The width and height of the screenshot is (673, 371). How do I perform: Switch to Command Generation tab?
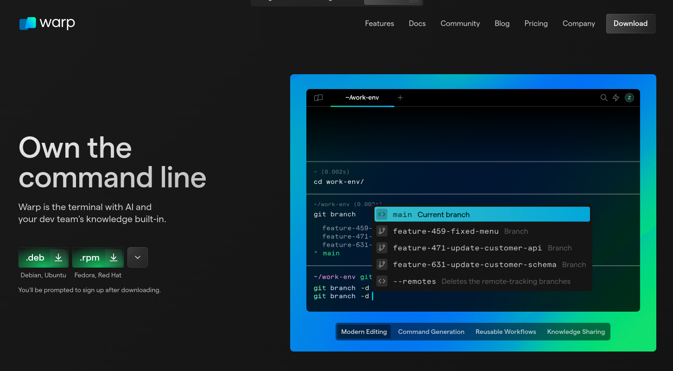pyautogui.click(x=431, y=332)
